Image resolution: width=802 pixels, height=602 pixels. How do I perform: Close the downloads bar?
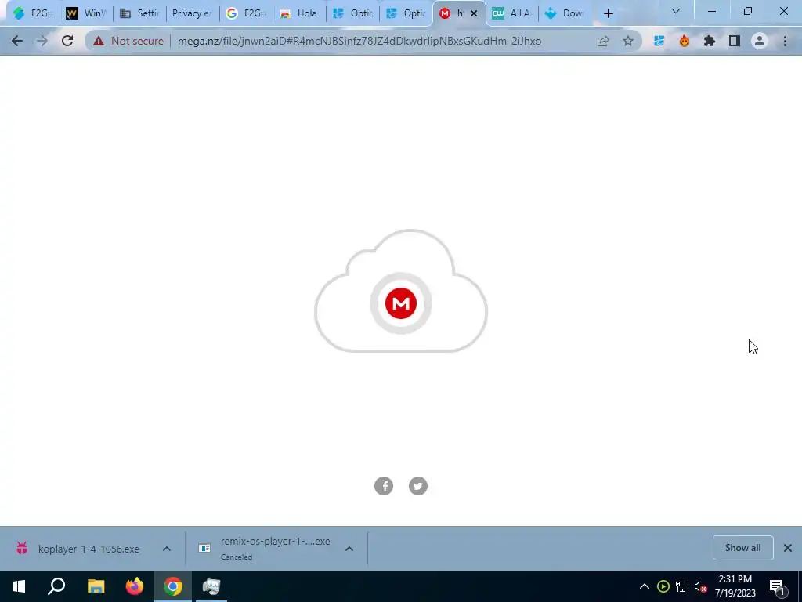tap(788, 548)
